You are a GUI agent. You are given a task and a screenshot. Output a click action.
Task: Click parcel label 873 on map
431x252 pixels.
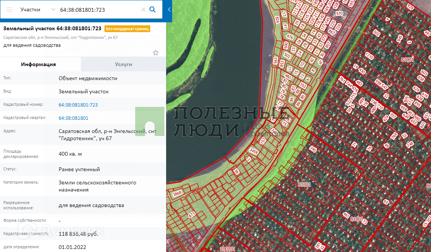pos(191,214)
